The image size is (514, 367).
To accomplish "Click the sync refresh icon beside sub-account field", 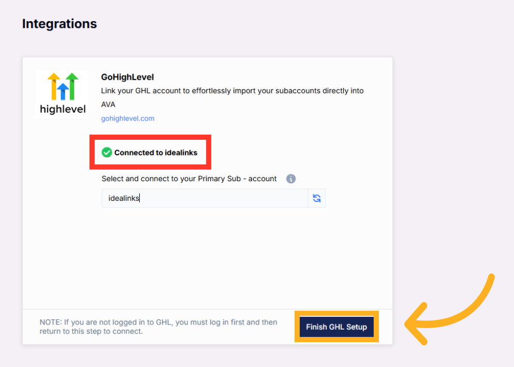I will point(317,198).
